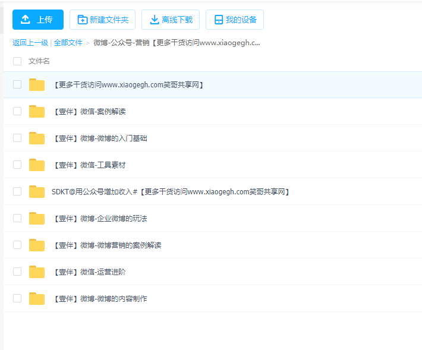
Task: Click folder icon of 微博-微博营销的案例解读
Action: pyautogui.click(x=37, y=245)
